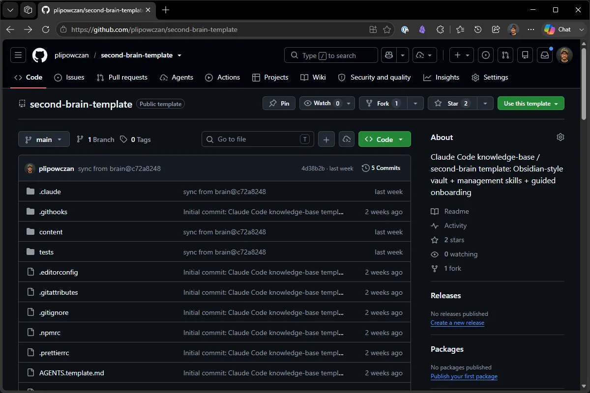The height and width of the screenshot is (393, 590).
Task: Click the cloud agent icon beside Add file
Action: point(347,140)
